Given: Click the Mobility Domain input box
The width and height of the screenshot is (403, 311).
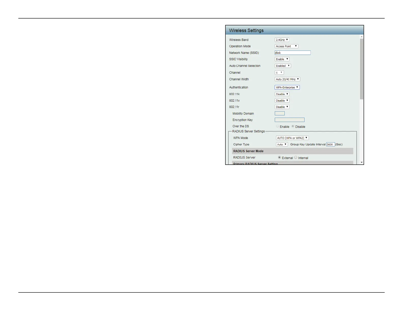Looking at the screenshot, I should (x=280, y=113).
